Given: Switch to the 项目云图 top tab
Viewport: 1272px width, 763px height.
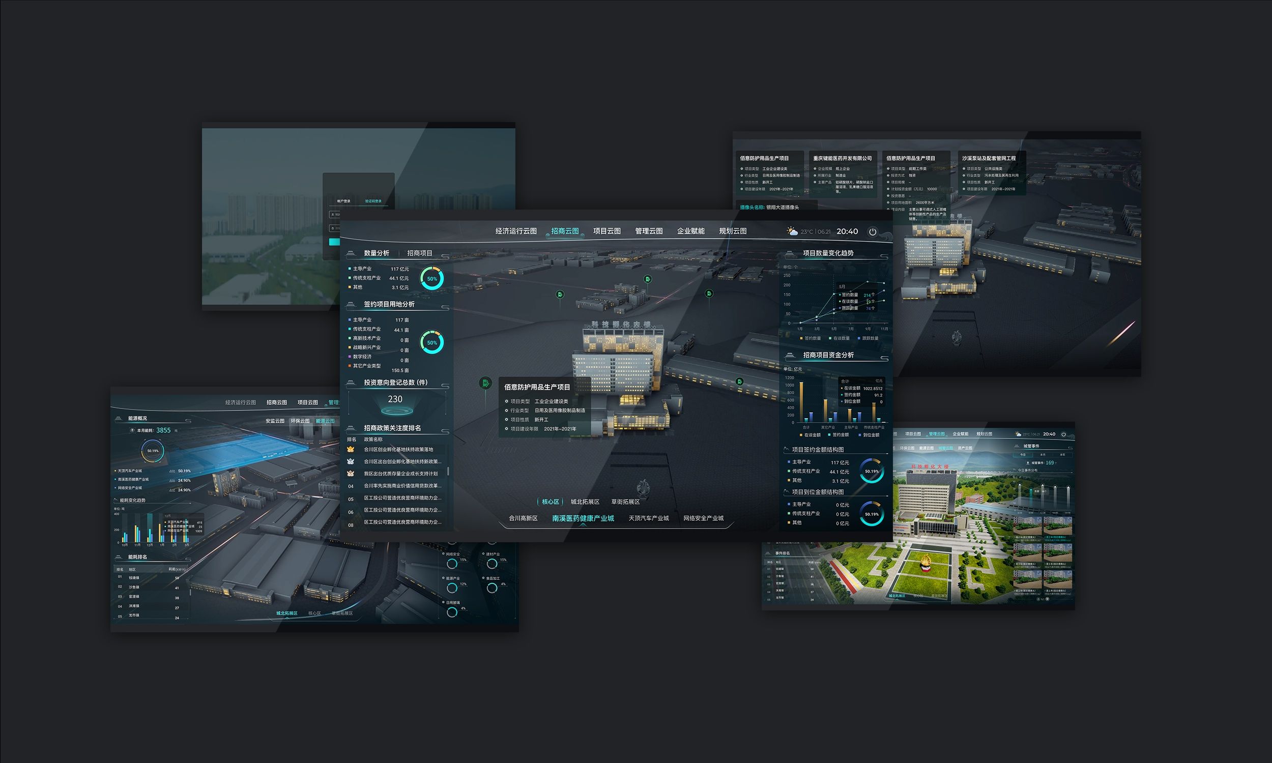Looking at the screenshot, I should (x=606, y=231).
